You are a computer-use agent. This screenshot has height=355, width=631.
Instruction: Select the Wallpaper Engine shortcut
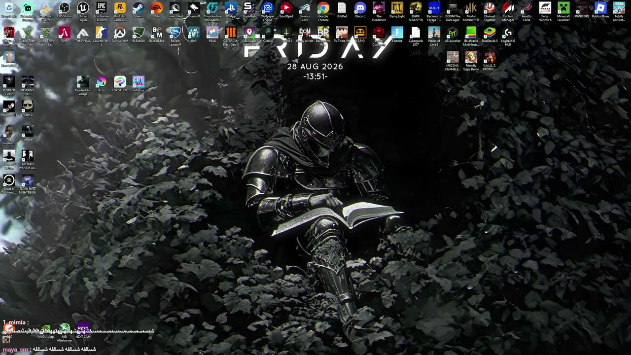click(268, 12)
